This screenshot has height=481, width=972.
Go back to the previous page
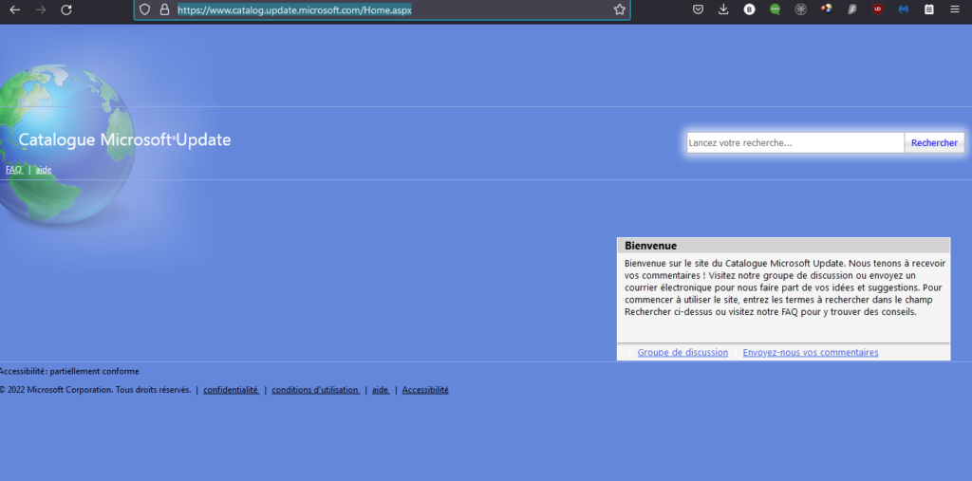click(15, 9)
